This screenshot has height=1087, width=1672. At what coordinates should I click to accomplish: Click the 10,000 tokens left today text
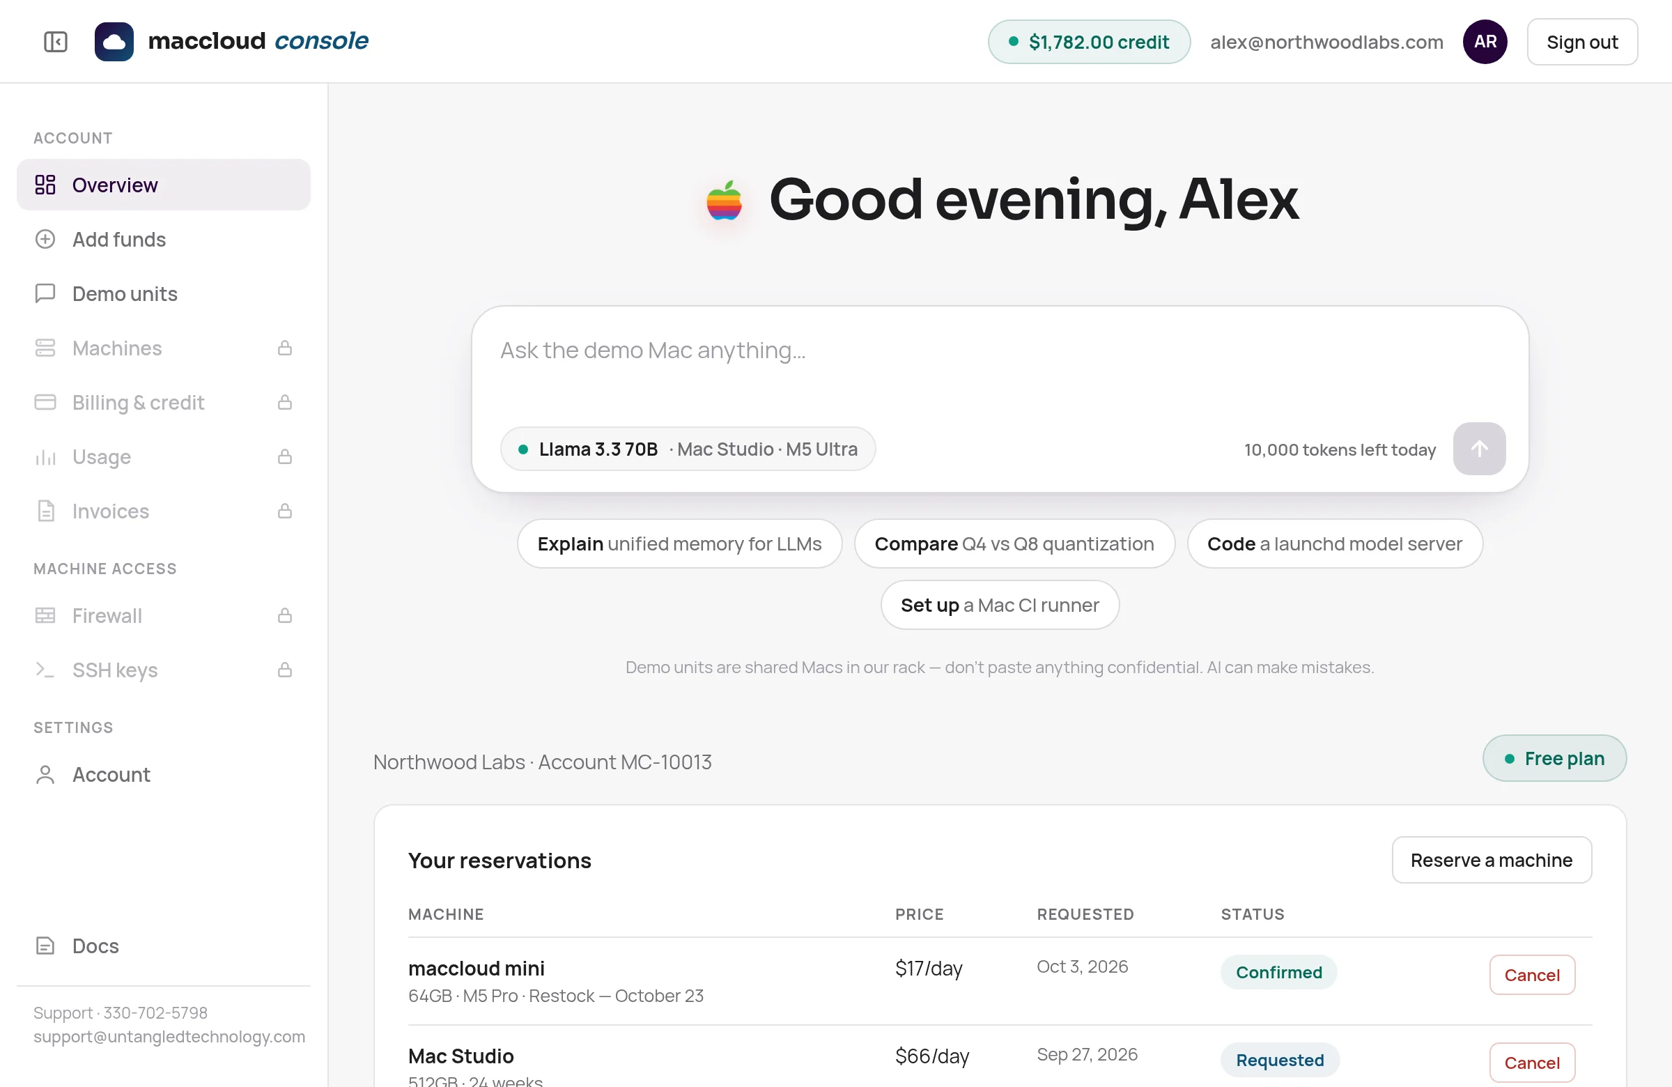coord(1340,449)
